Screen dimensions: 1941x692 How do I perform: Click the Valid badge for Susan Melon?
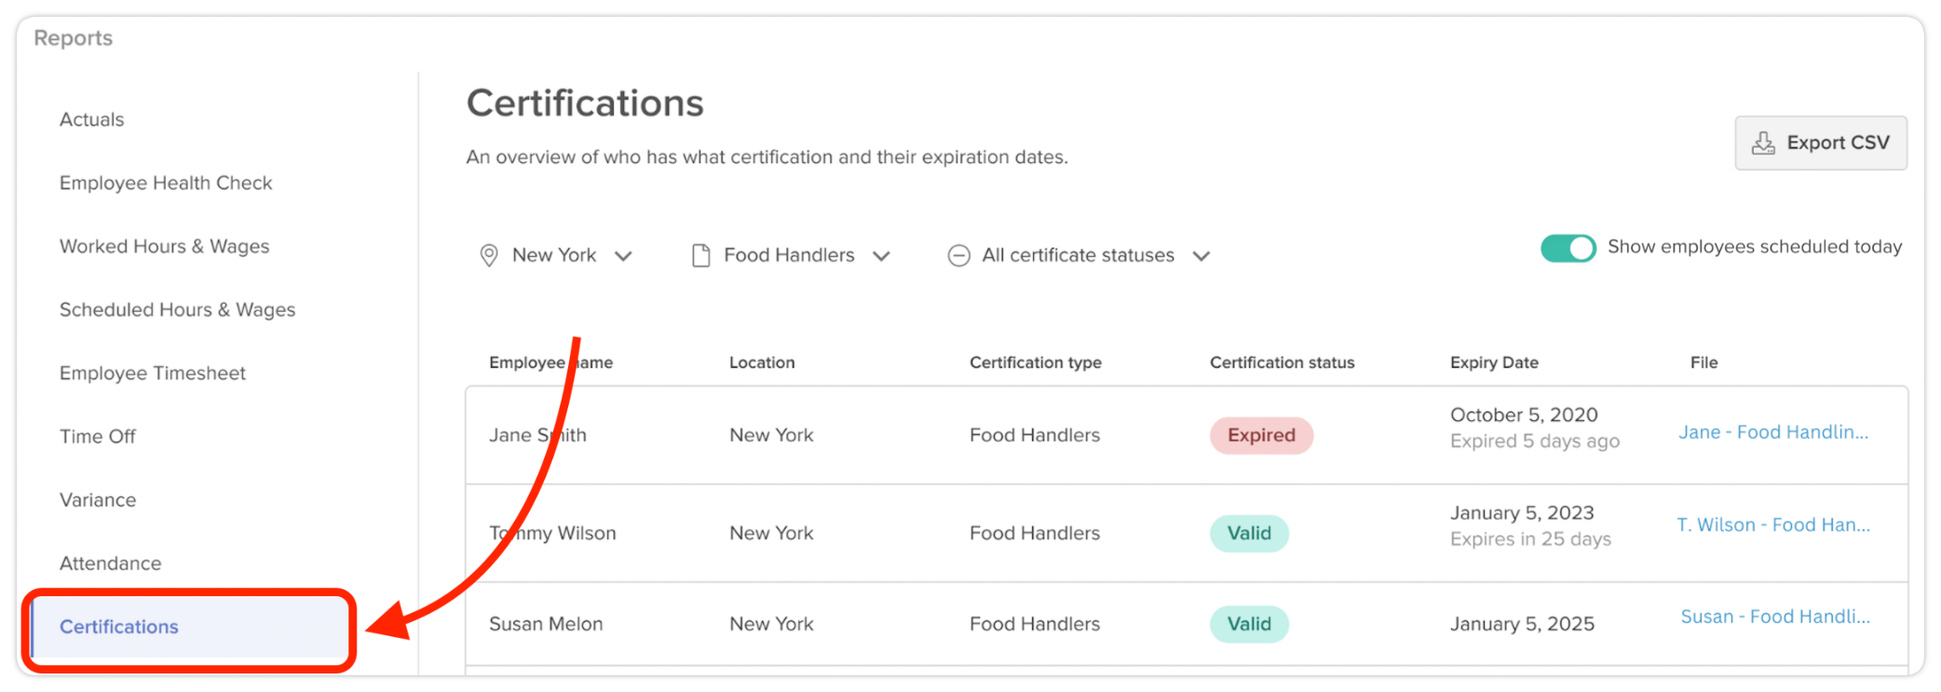1248,624
